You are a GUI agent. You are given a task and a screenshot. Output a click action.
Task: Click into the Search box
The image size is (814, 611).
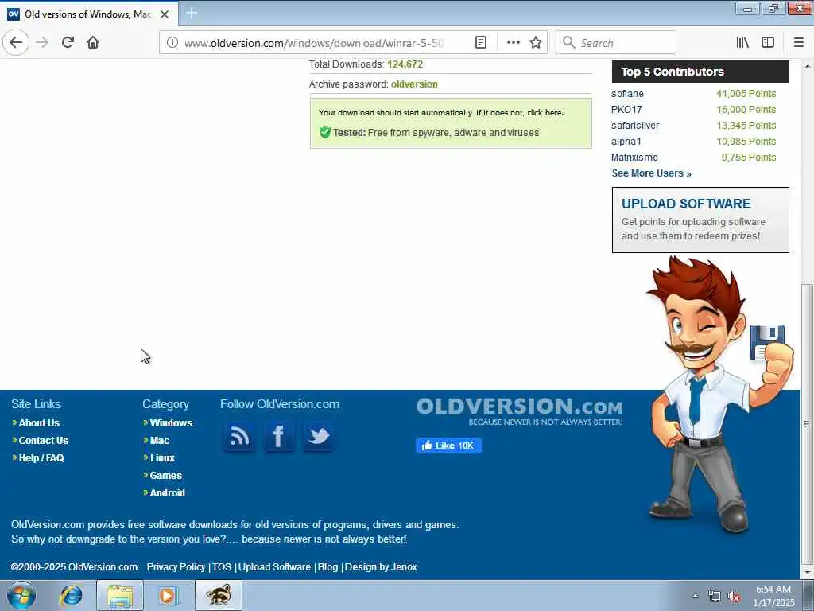click(616, 43)
